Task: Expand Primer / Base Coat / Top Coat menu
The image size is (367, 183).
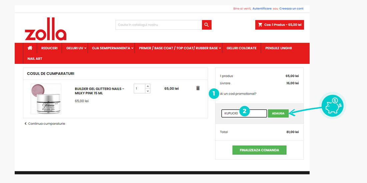Action: coord(180,48)
